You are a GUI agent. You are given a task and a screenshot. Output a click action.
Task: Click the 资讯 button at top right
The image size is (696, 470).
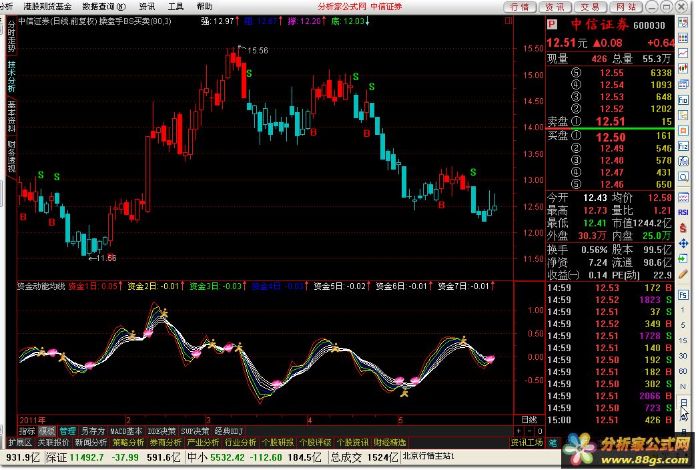(555, 7)
